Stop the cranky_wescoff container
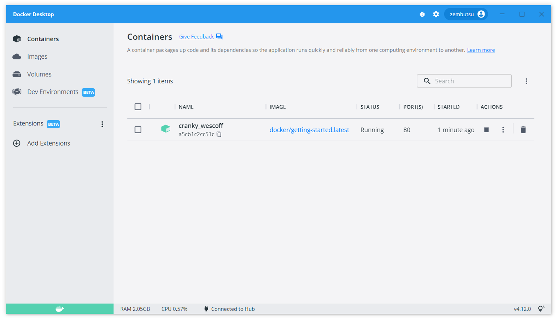Screen dimensions: 557x318 486,130
